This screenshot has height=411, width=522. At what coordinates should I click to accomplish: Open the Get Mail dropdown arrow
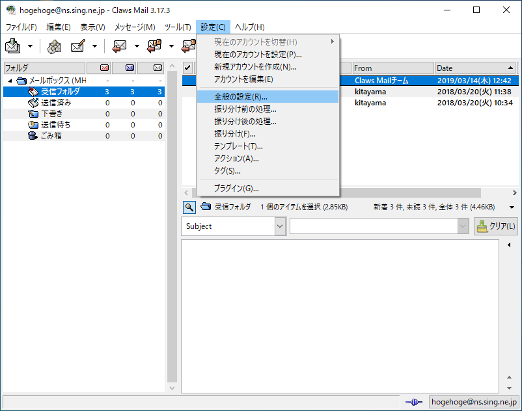coord(31,46)
